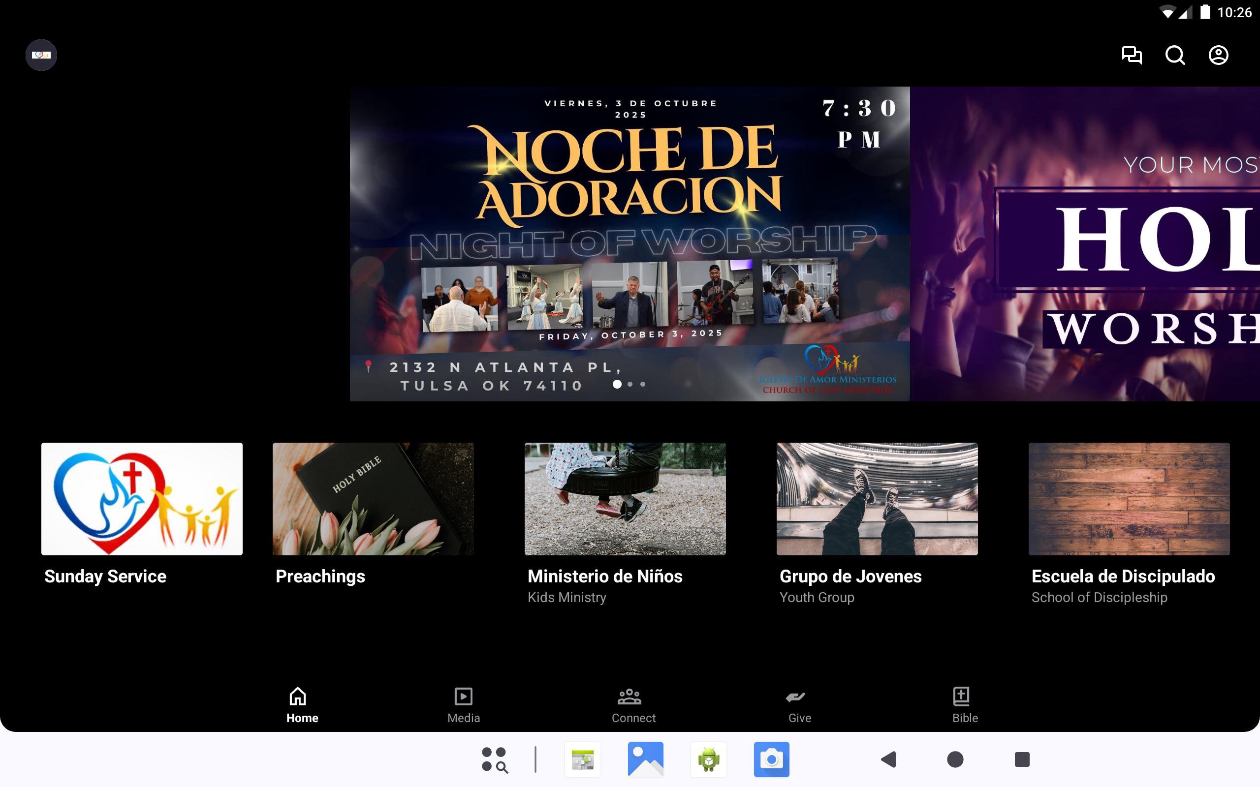
Task: Open the messages chat icon
Action: 1132,55
